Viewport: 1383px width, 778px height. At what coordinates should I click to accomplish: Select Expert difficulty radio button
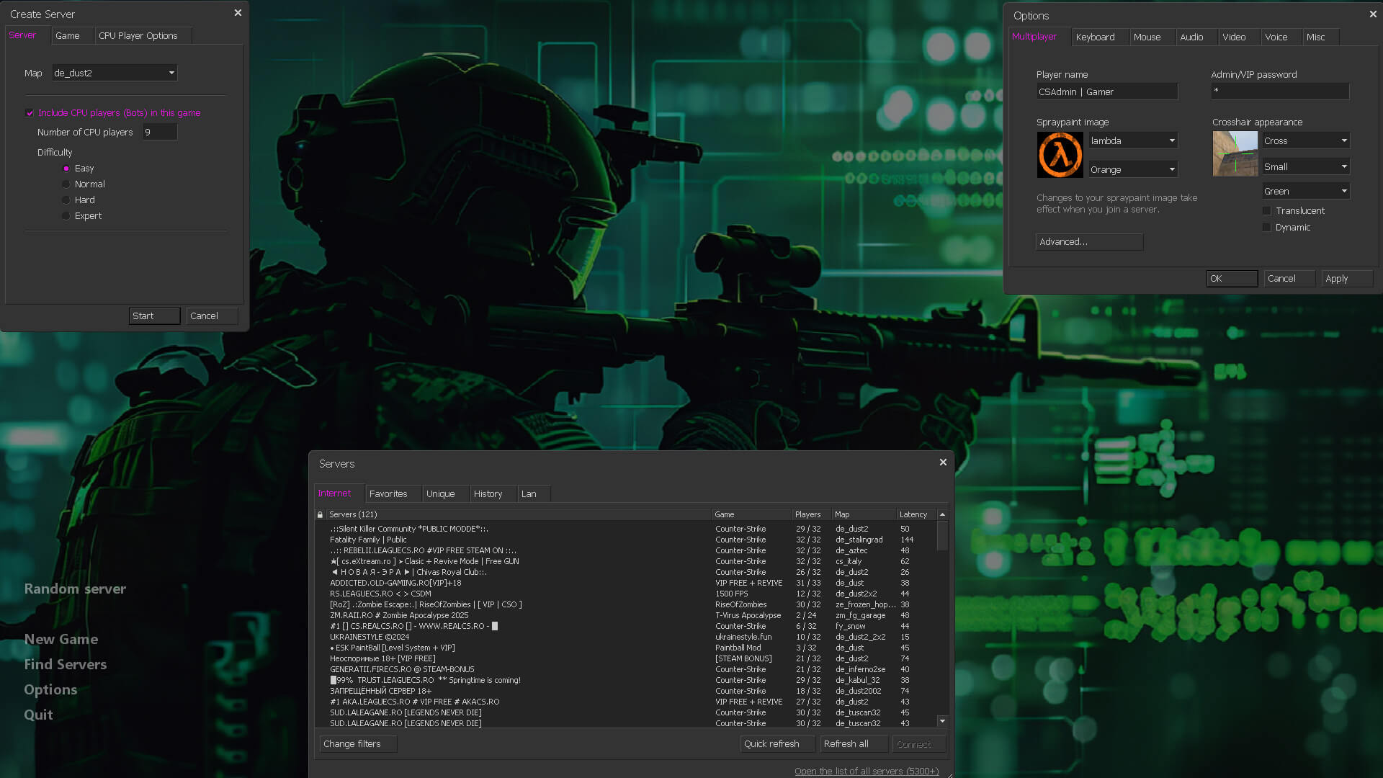(x=66, y=216)
